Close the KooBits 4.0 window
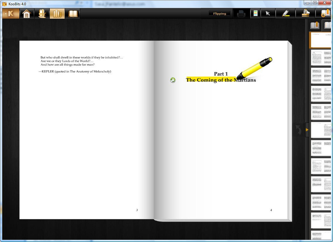 pos(325,3)
